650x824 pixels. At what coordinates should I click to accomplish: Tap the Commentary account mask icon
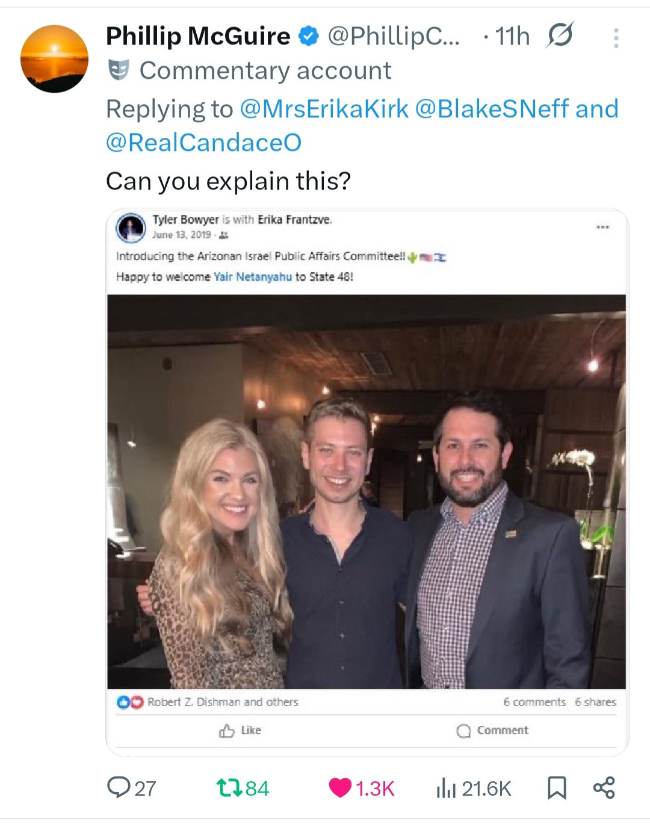(x=119, y=70)
